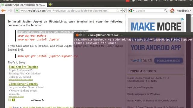Open Black wallpapers for Windows post
Image resolution: width=193 pixels, height=108 pixels.
click(144, 94)
